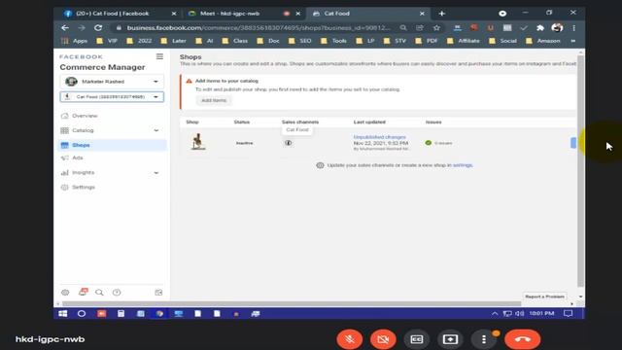Screen dimensions: 622x350
Task: Open a new browser tab
Action: [441, 14]
